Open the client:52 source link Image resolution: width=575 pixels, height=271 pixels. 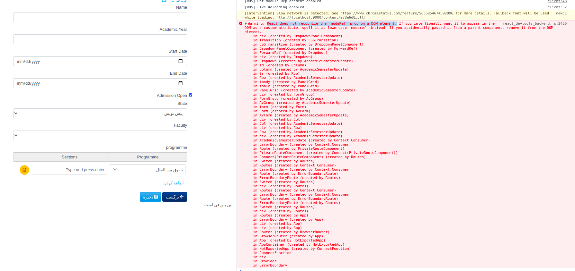coord(557,7)
